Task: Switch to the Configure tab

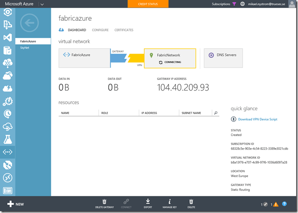Action: [100, 30]
